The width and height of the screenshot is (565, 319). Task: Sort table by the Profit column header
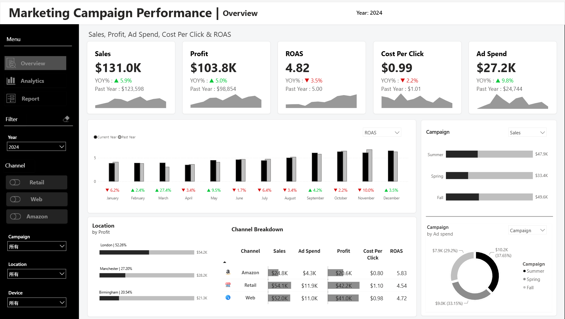[343, 251]
